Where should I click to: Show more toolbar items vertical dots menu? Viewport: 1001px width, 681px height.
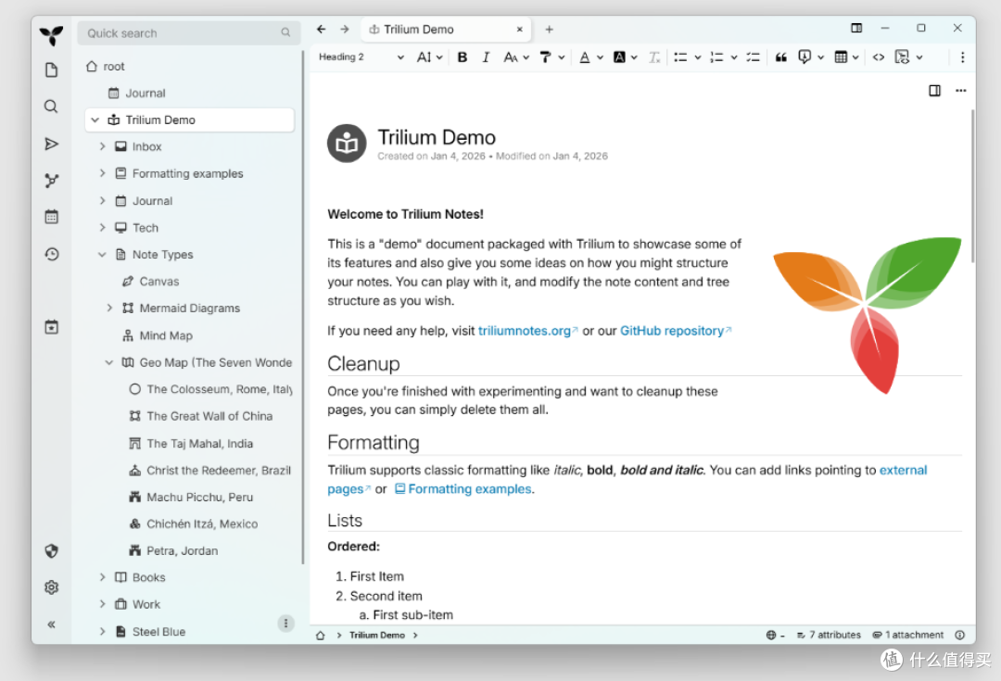pyautogui.click(x=962, y=57)
